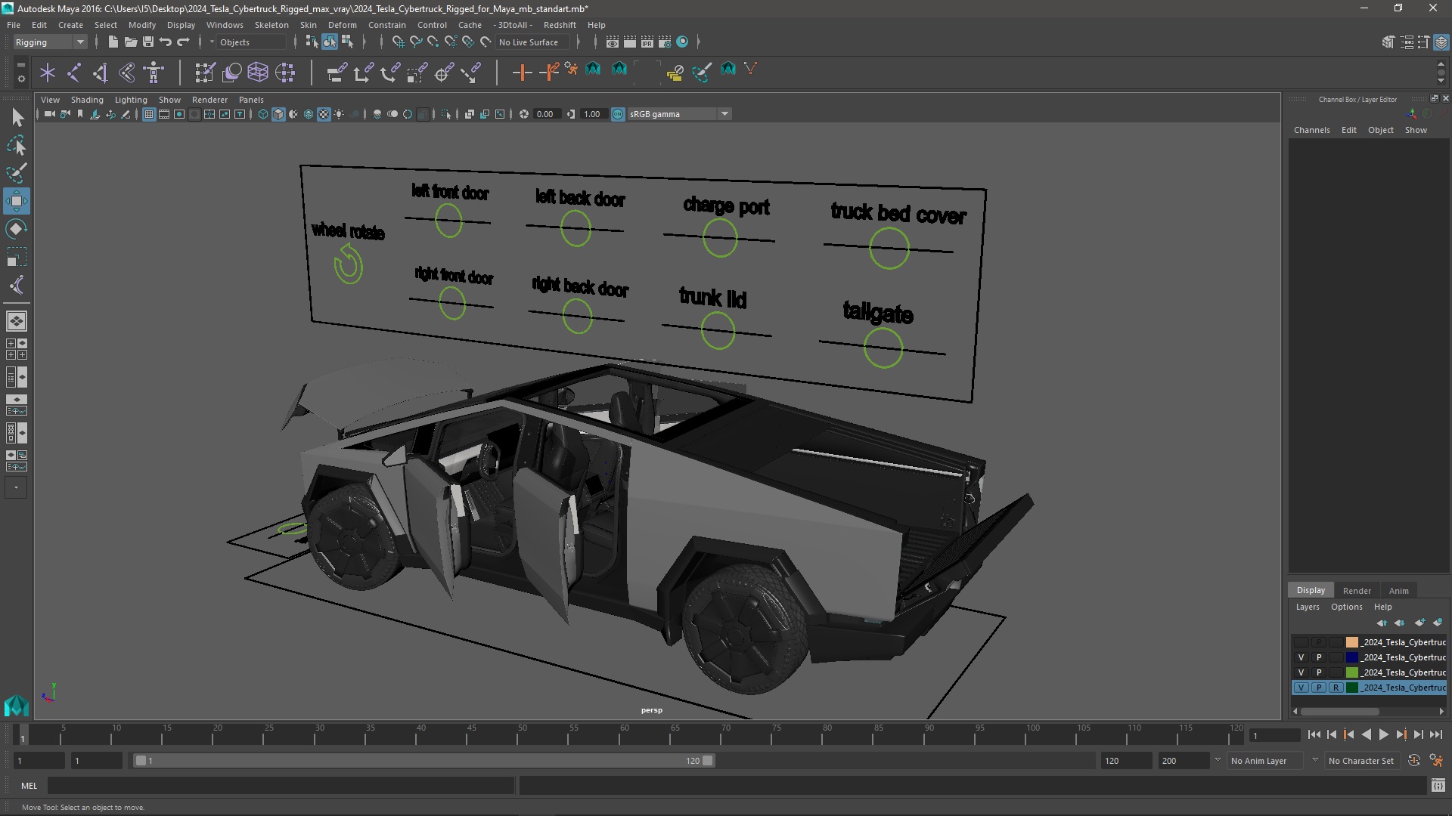Open the script editor icon
Viewport: 1452px width, 816px height.
1438,786
